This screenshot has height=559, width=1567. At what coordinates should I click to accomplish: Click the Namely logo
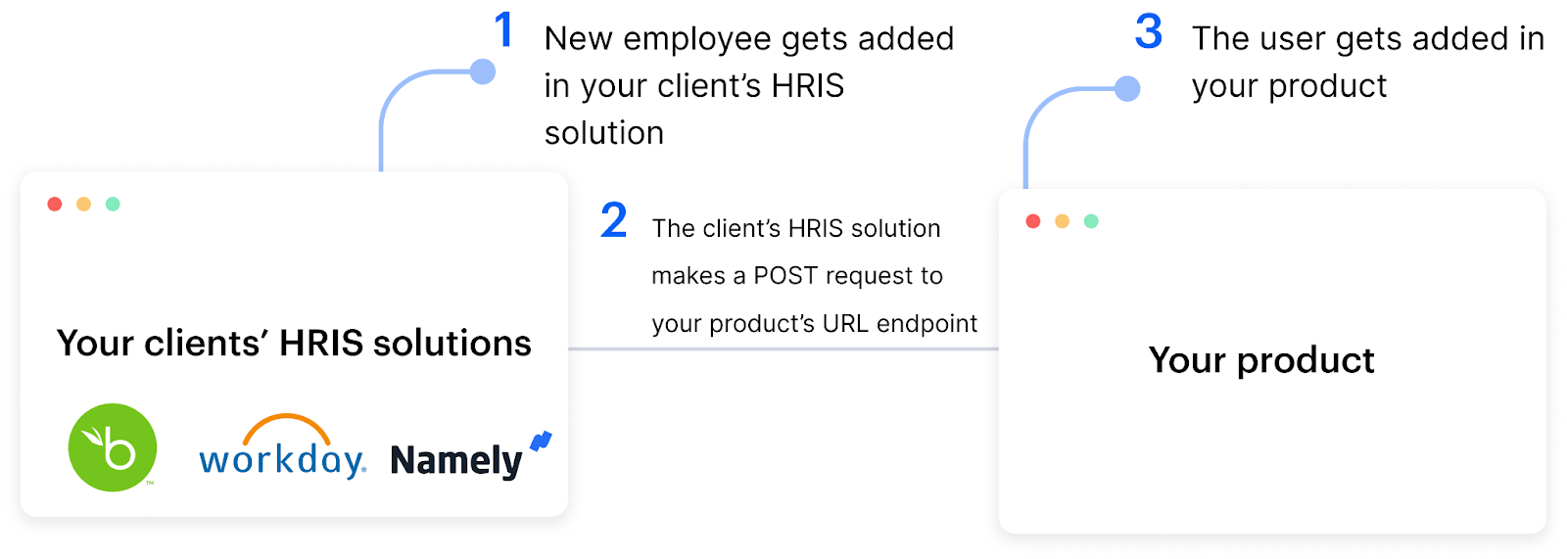[x=471, y=456]
